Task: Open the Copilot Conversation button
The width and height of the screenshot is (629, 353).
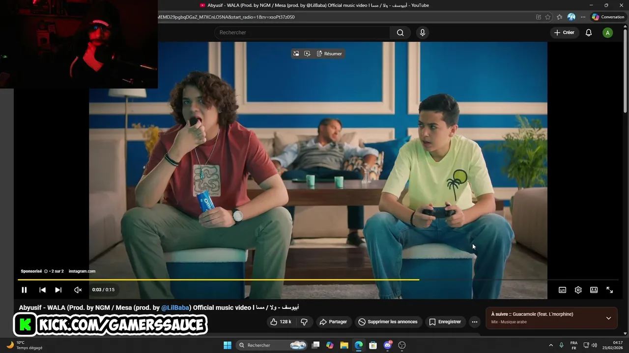Action: [608, 17]
